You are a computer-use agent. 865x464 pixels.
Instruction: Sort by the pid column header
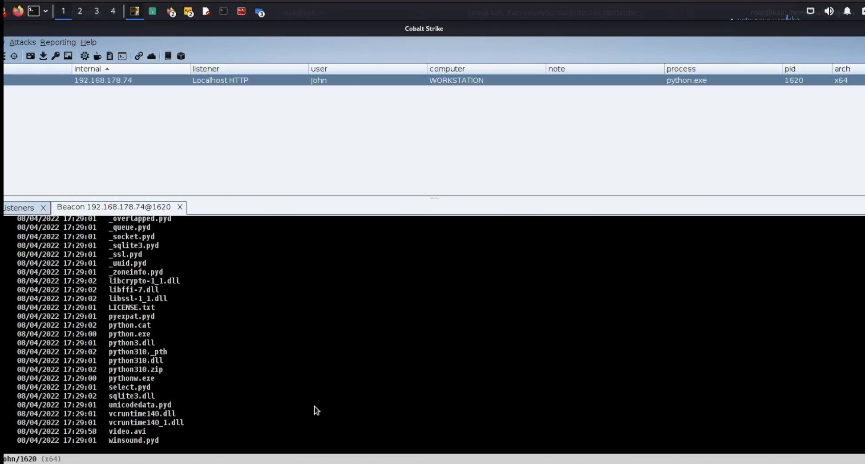(x=807, y=69)
